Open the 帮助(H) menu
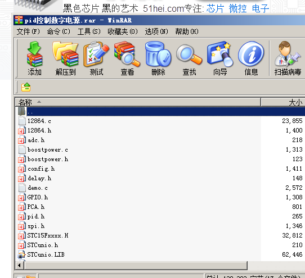305x278 pixels. (x=187, y=31)
